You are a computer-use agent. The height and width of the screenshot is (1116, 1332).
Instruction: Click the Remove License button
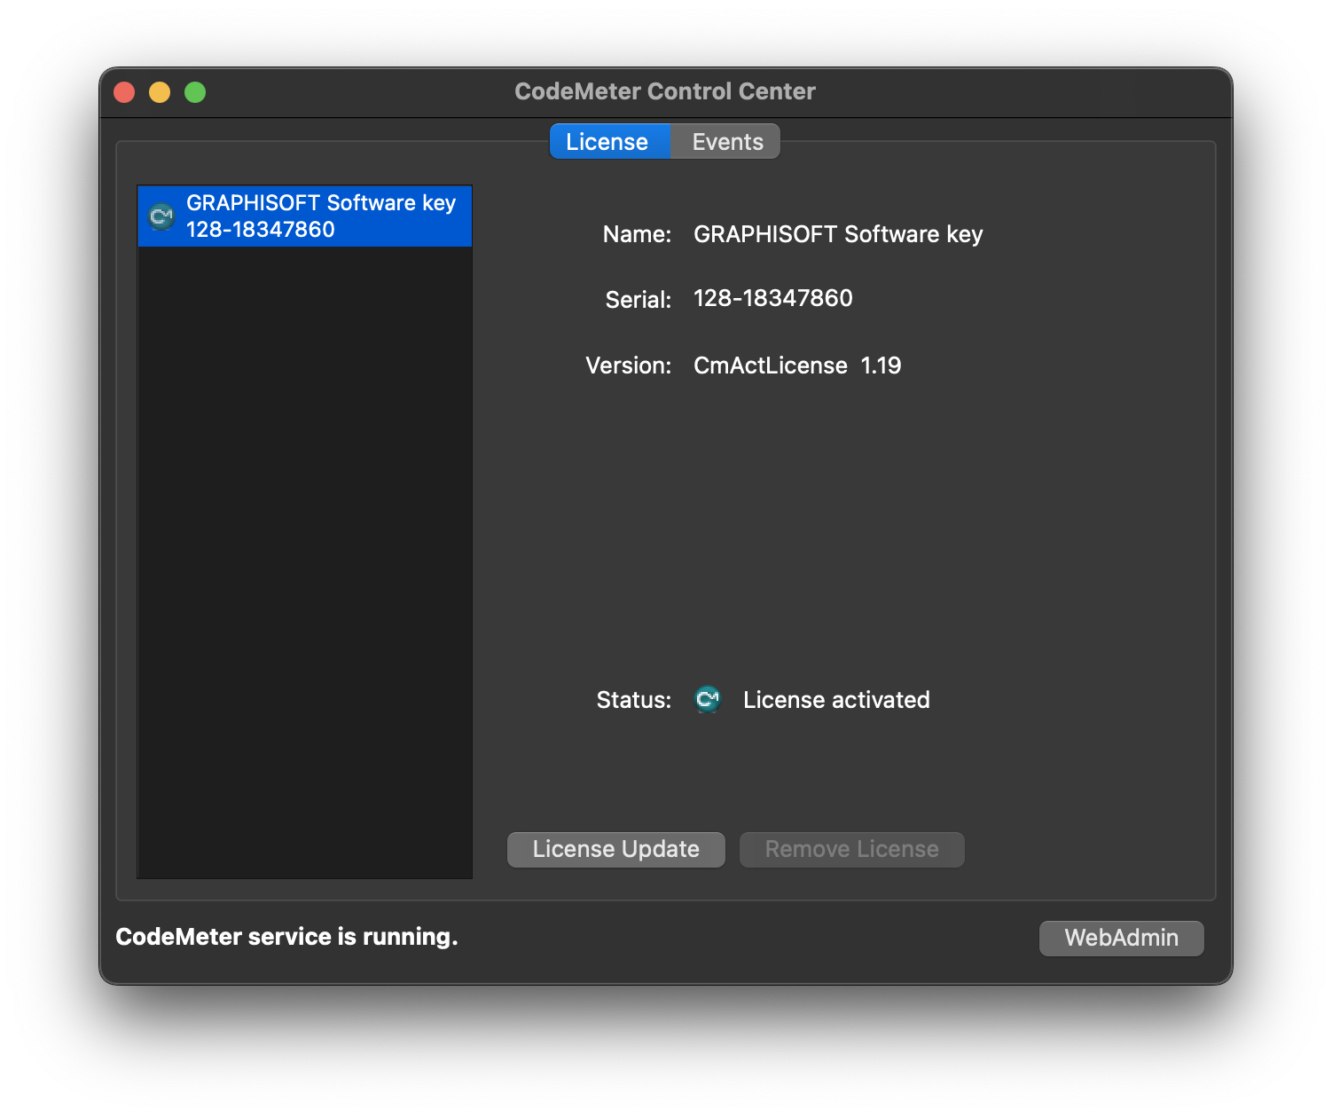coord(851,850)
